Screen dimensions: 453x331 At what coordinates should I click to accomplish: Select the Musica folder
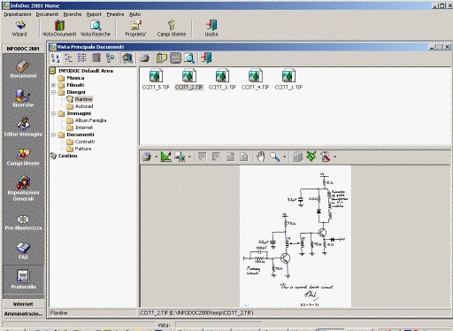click(75, 78)
